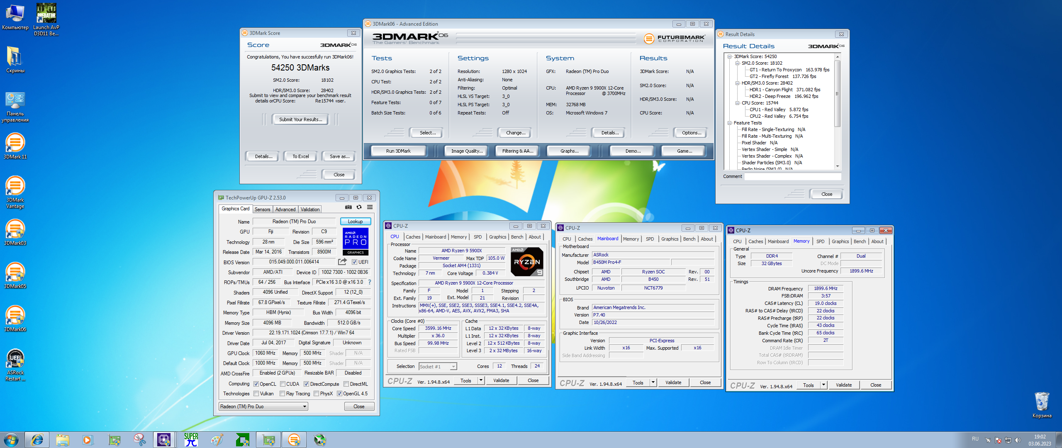The image size is (1062, 448).
Task: Click the Result Details vertical scrollbar thumb
Action: [837, 93]
